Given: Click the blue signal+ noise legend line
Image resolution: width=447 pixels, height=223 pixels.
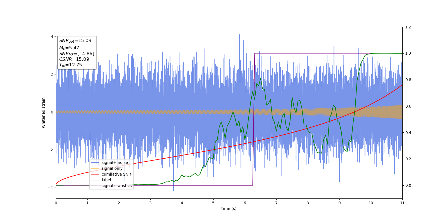Looking at the screenshot, I should [x=95, y=163].
